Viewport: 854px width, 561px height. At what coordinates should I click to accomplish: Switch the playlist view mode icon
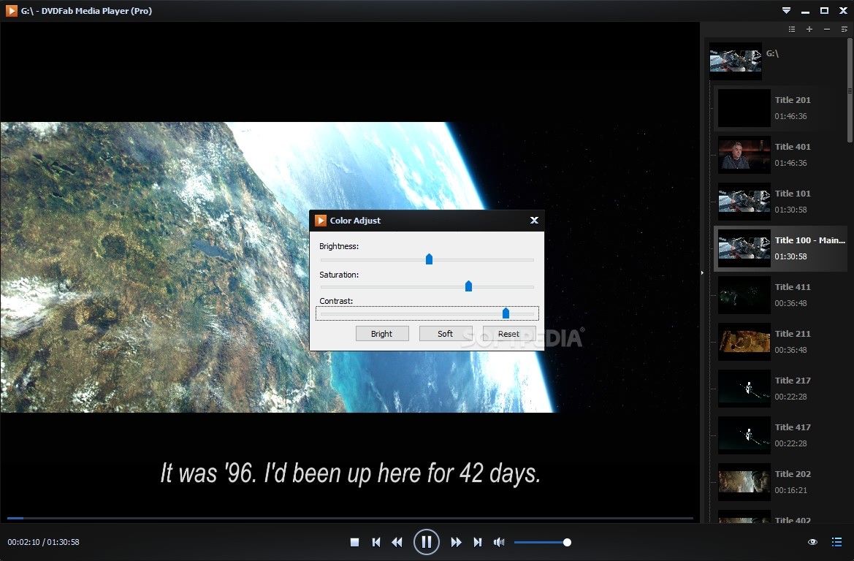coord(792,29)
